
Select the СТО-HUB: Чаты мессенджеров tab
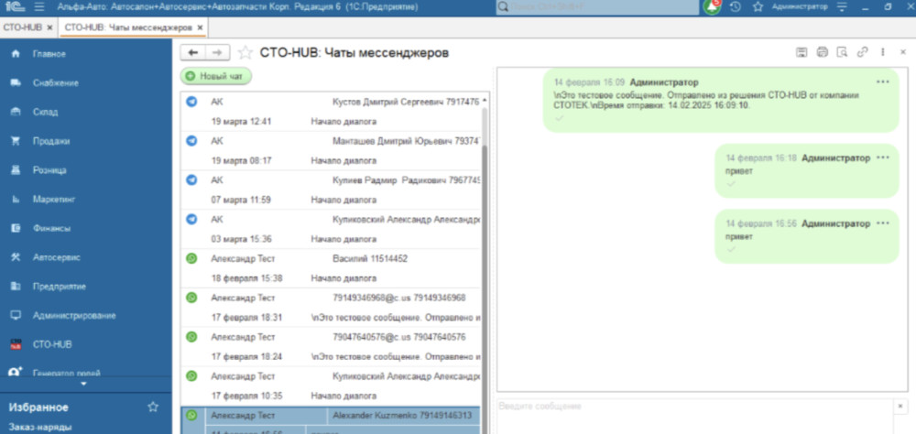(x=128, y=27)
